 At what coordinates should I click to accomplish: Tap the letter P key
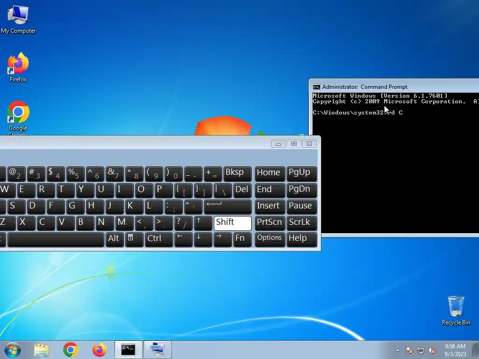pyautogui.click(x=164, y=190)
